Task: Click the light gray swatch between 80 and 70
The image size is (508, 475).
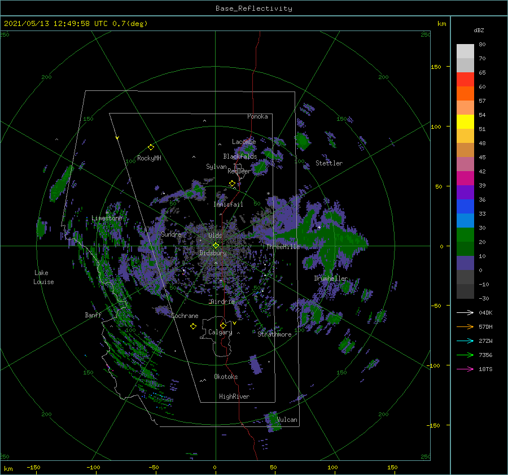Action: point(465,51)
